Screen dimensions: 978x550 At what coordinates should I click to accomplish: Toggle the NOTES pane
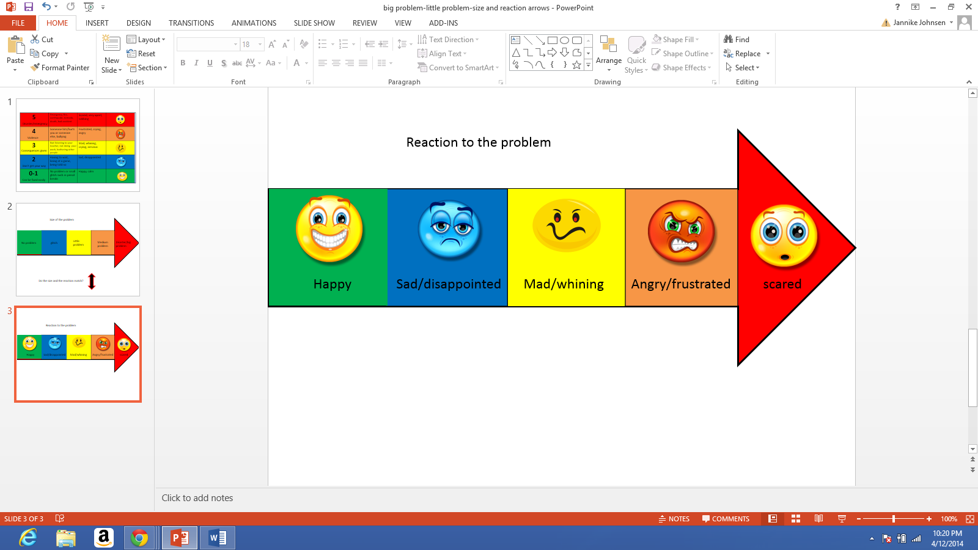(x=674, y=519)
